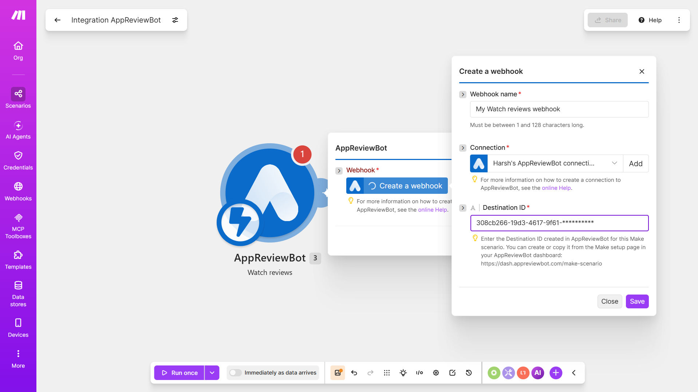Screen dimensions: 698x392
Task: Open MCP Toolboxes
Action: [x=18, y=226]
